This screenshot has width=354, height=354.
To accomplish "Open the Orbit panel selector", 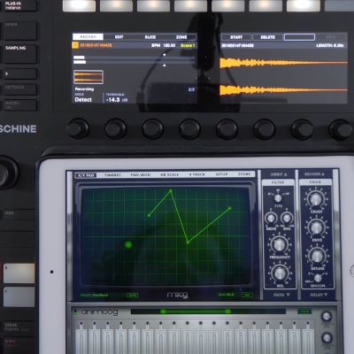I will (x=279, y=174).
